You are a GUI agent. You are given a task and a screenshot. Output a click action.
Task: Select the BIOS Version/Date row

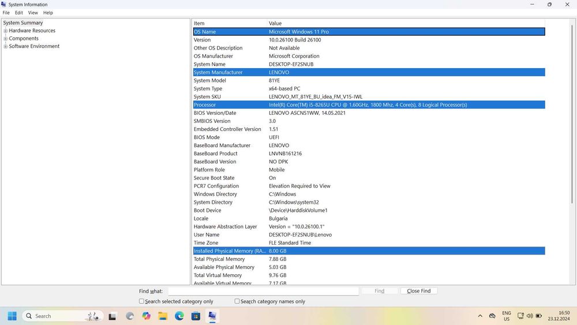tap(369, 113)
